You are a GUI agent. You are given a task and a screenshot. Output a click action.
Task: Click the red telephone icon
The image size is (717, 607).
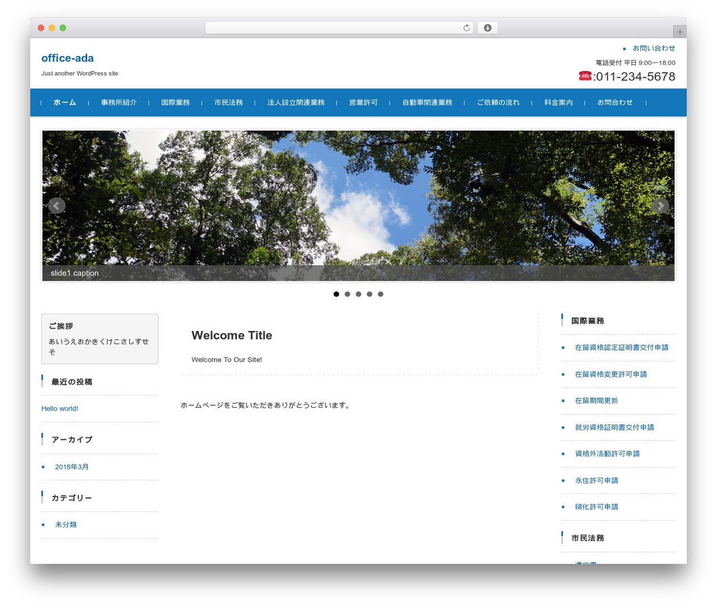[585, 76]
